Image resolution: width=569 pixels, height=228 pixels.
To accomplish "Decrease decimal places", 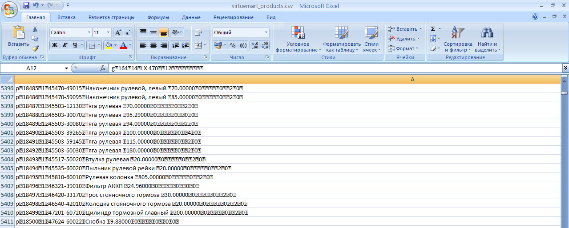I will click(x=265, y=45).
